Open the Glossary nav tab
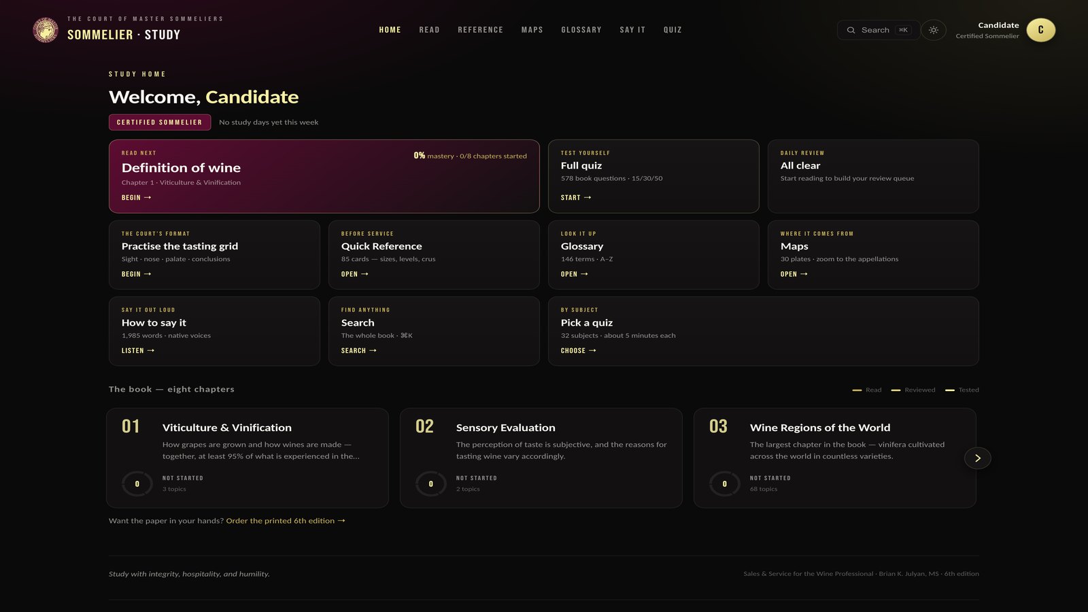 581,30
